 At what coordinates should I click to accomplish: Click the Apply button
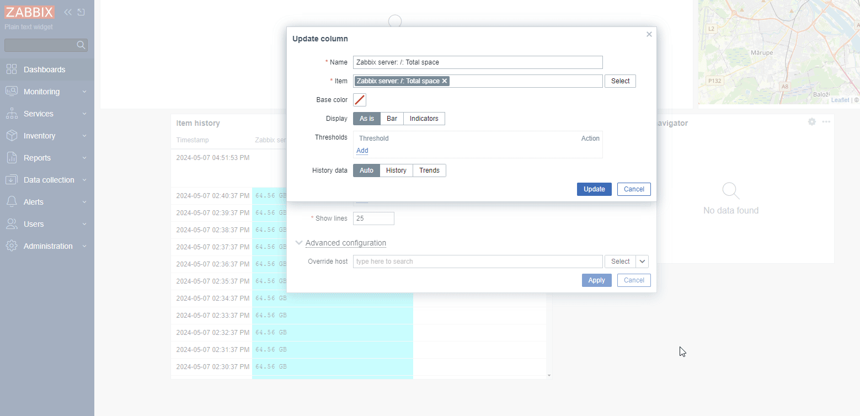(x=596, y=280)
